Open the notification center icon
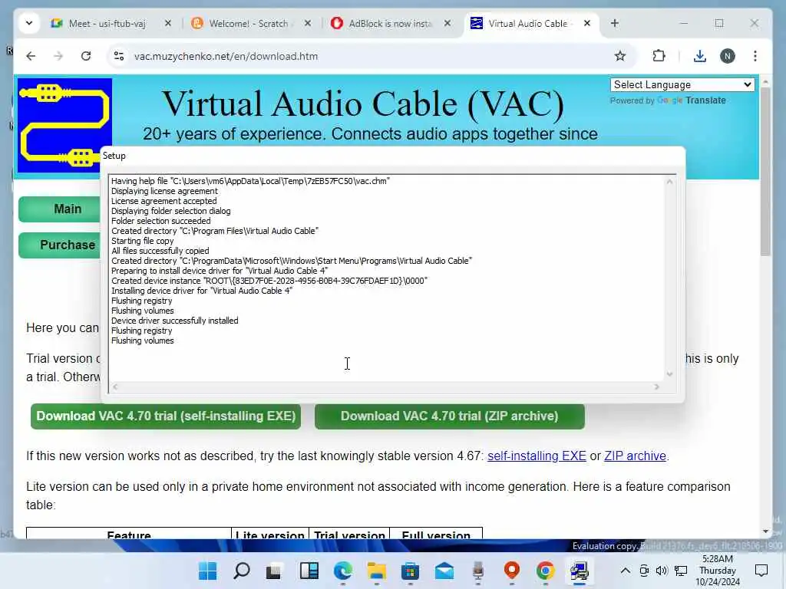This screenshot has height=589, width=786. click(761, 571)
